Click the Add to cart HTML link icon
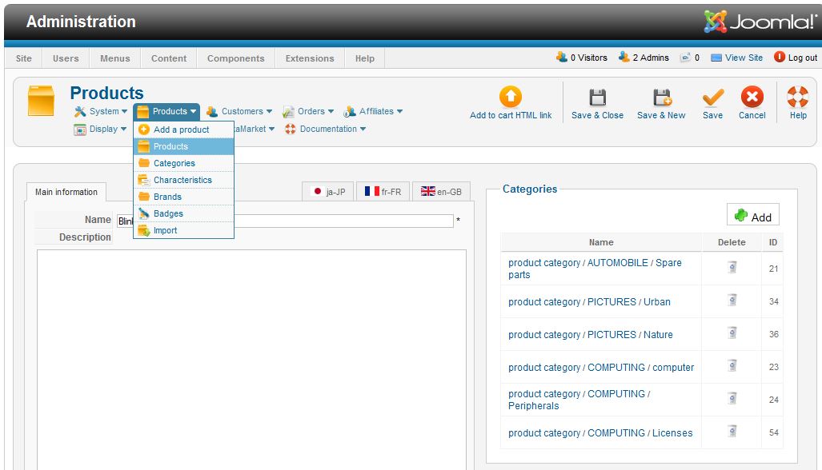The width and height of the screenshot is (822, 470). tap(511, 96)
